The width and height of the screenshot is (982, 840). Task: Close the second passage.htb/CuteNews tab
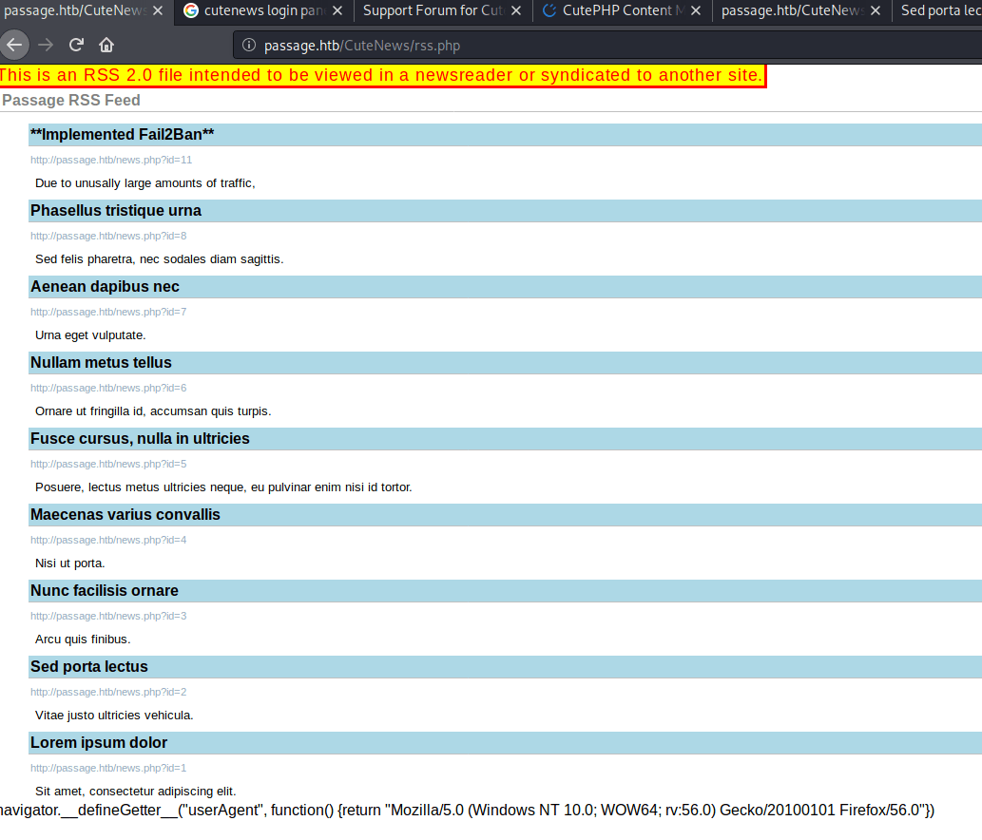point(876,10)
